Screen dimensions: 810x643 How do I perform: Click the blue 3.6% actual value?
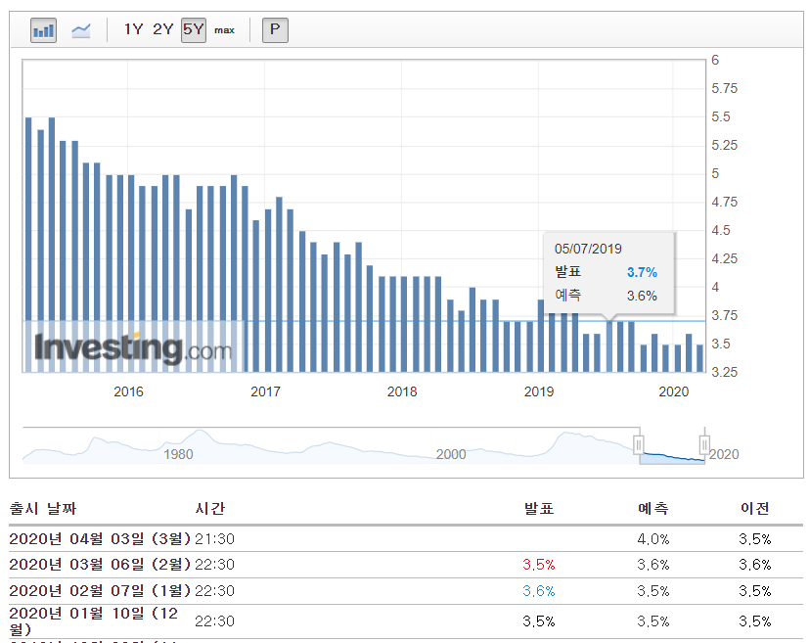(539, 591)
